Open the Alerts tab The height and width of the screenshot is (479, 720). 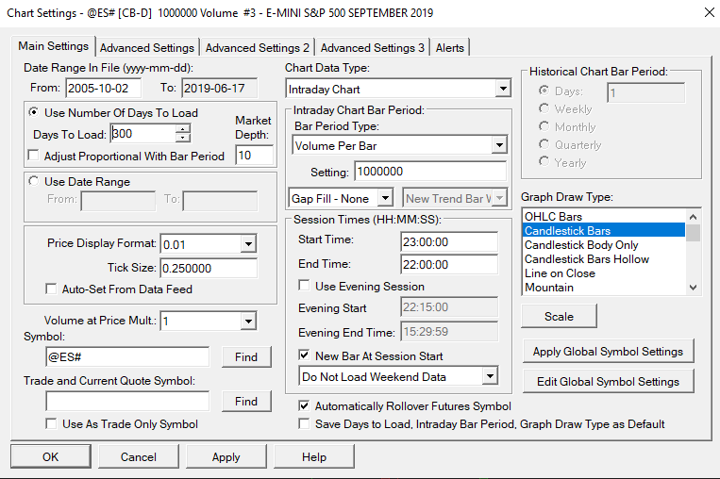coord(449,48)
